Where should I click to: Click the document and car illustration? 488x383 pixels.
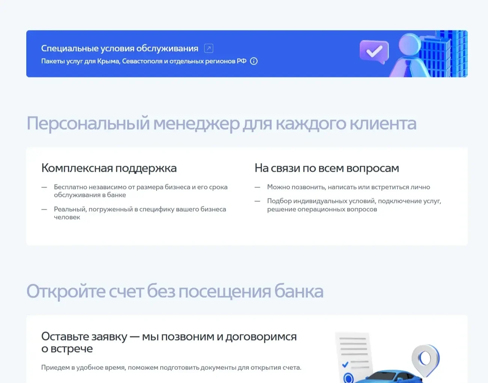(387, 357)
